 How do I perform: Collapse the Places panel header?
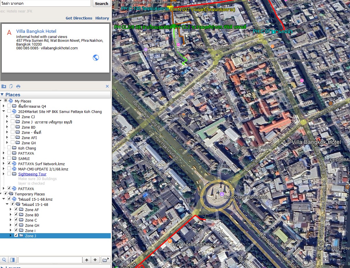(2, 95)
